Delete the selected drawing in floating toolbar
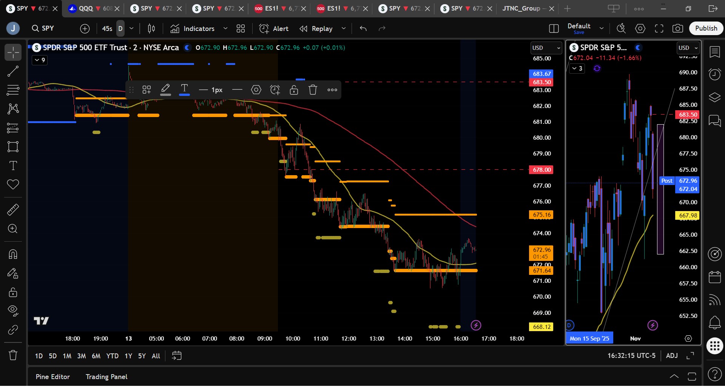Screen dimensions: 725x387 coord(313,90)
